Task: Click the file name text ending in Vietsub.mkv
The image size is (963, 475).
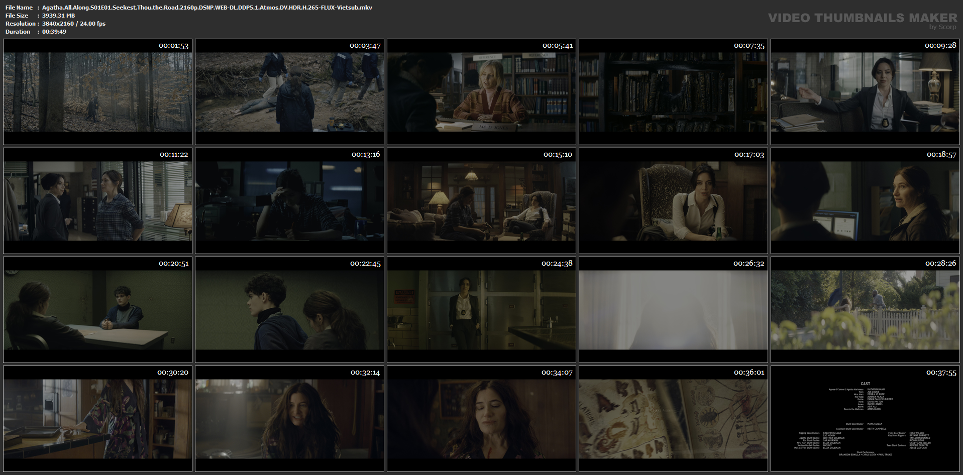Action: click(207, 8)
